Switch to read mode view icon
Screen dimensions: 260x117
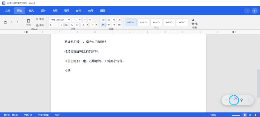coord(255,115)
